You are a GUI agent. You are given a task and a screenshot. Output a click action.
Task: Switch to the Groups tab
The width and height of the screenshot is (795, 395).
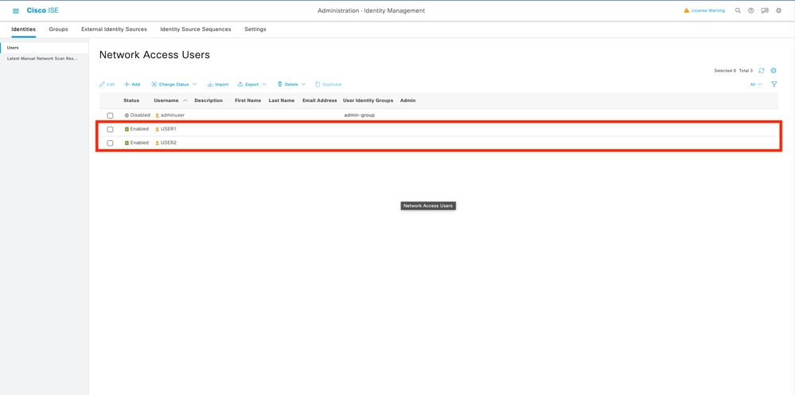tap(58, 29)
